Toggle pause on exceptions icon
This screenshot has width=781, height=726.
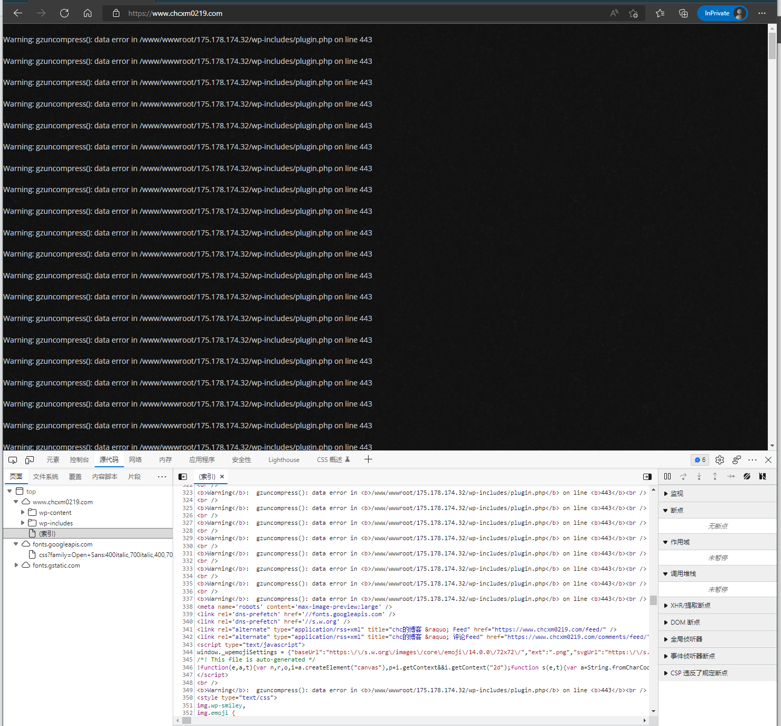[x=763, y=476]
